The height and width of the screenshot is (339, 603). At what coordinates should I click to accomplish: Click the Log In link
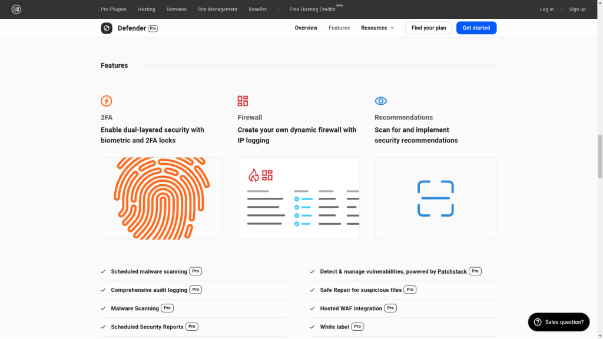pyautogui.click(x=546, y=9)
